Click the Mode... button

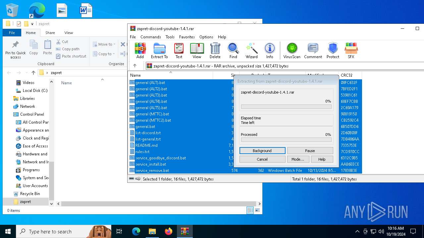click(x=298, y=159)
